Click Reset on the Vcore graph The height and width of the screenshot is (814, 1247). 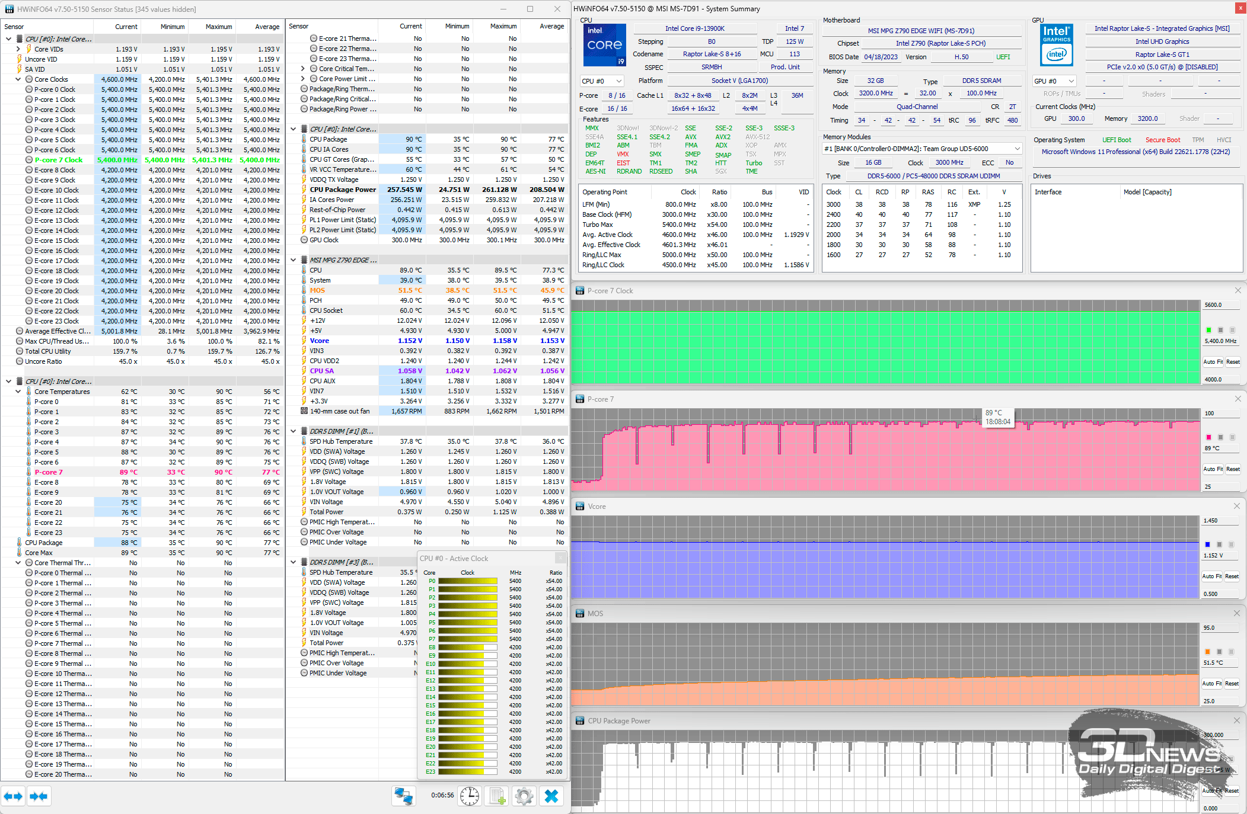click(x=1232, y=576)
